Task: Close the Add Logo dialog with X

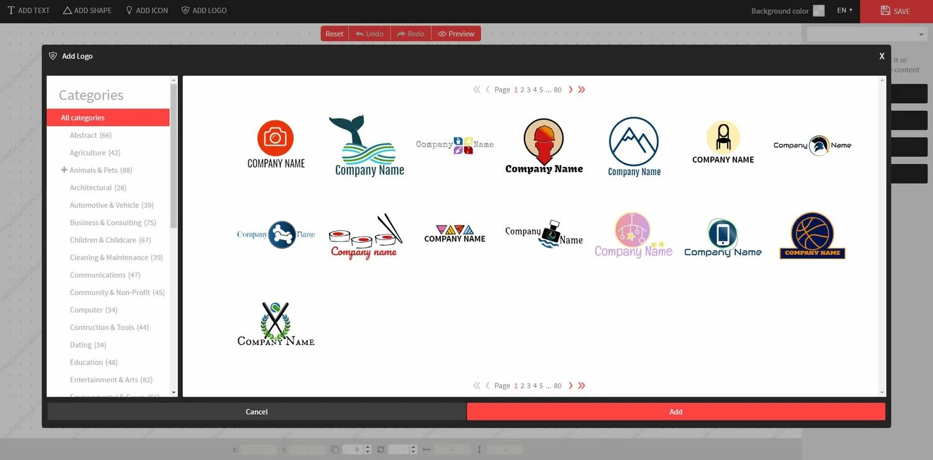Action: 881,56
